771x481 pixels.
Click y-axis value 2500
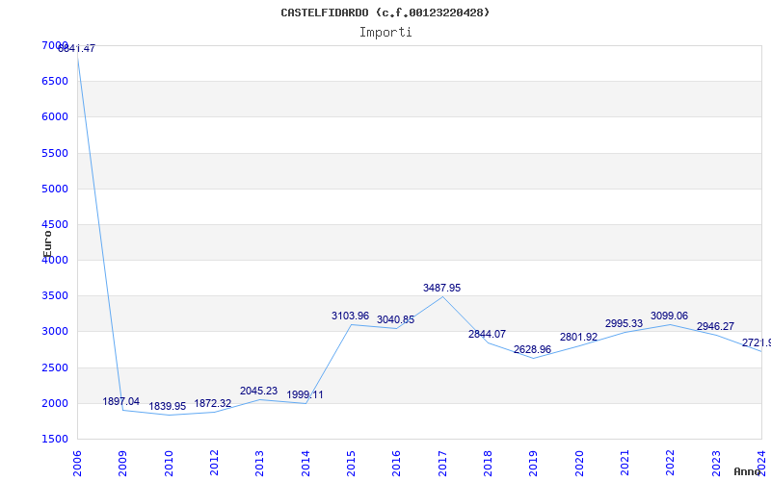(55, 367)
